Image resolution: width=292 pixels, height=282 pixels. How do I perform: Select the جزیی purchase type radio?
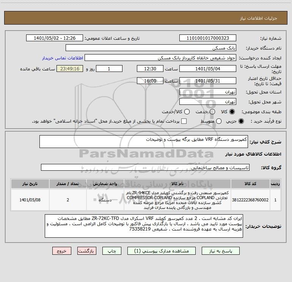(241, 121)
